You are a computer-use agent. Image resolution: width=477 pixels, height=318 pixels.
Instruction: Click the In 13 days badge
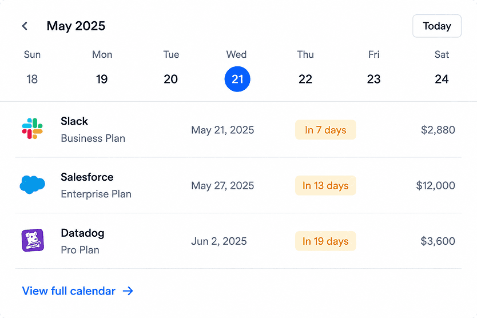[325, 185]
